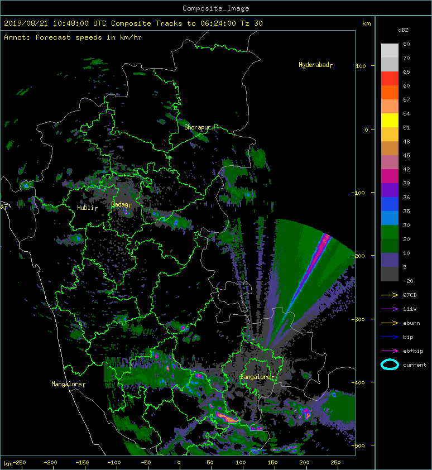Image resolution: width=432 pixels, height=470 pixels.
Task: Click the dBZ color scale heading
Action: pyautogui.click(x=403, y=30)
